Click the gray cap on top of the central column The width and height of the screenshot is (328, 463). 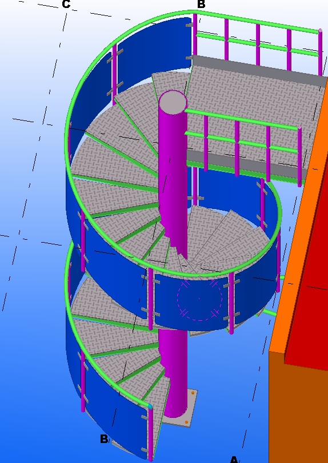click(173, 102)
